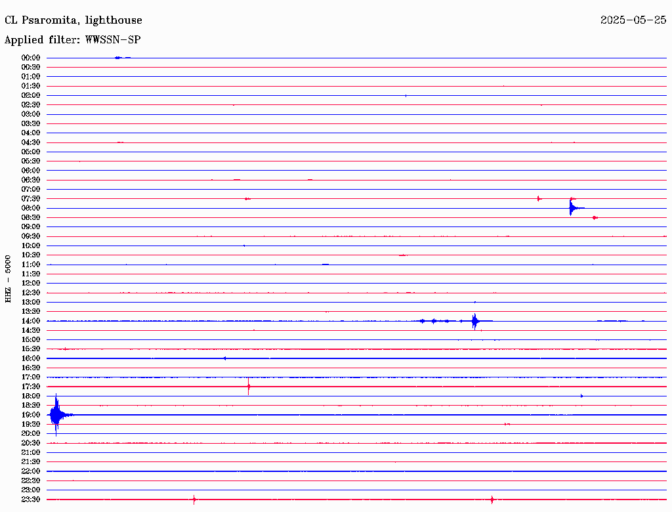This screenshot has width=672, height=512.
Task: Select the 18:00 time label
Action: pos(31,396)
